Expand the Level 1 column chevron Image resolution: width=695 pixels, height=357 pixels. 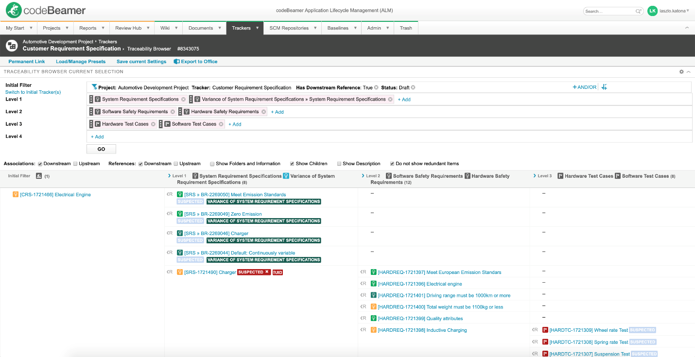169,176
